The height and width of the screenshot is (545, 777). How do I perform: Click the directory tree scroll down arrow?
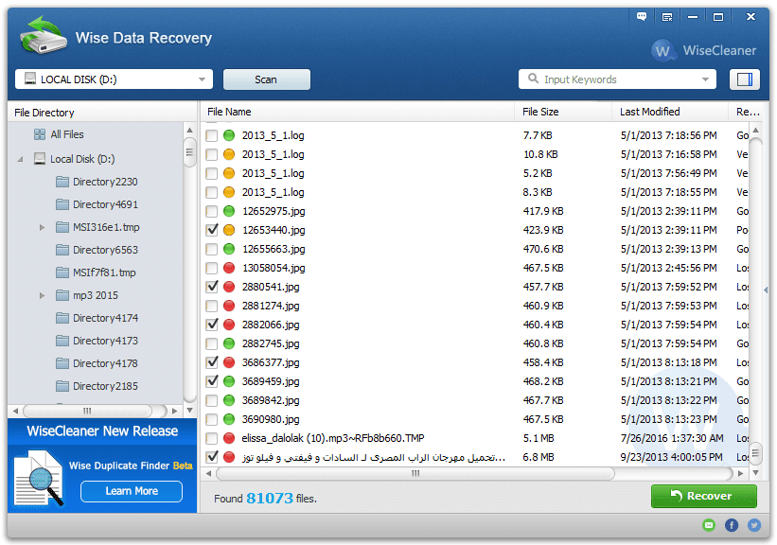coord(189,411)
